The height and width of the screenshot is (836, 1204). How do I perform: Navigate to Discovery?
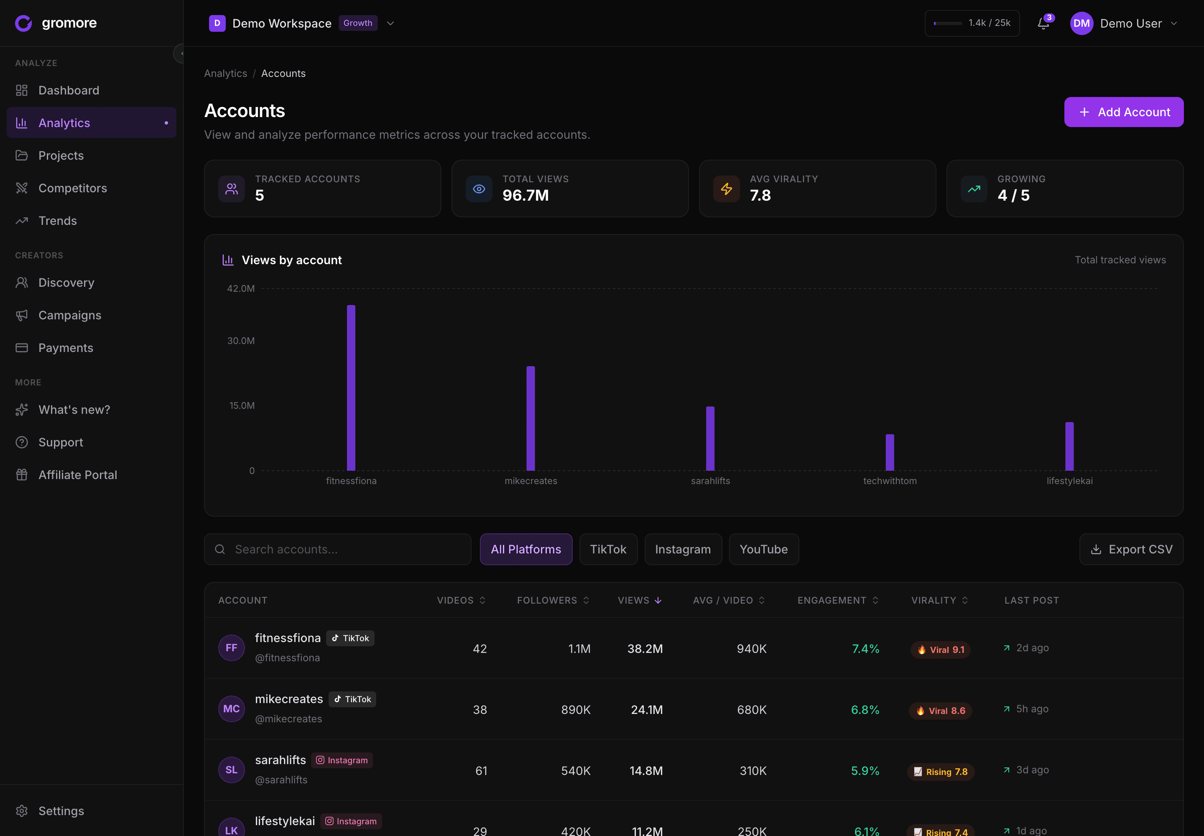pos(91,282)
